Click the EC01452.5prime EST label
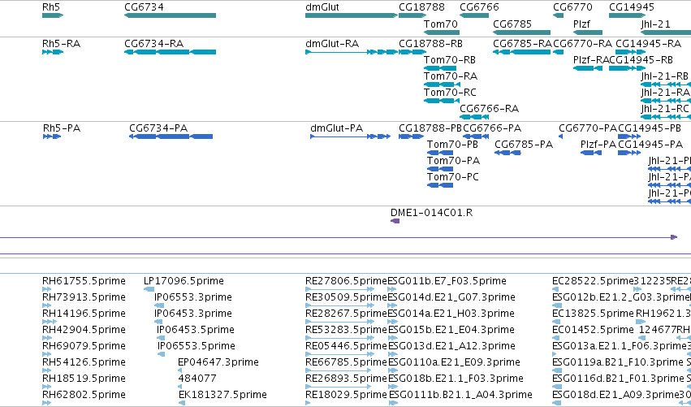Viewport: 691px width, 407px height. coord(594,331)
